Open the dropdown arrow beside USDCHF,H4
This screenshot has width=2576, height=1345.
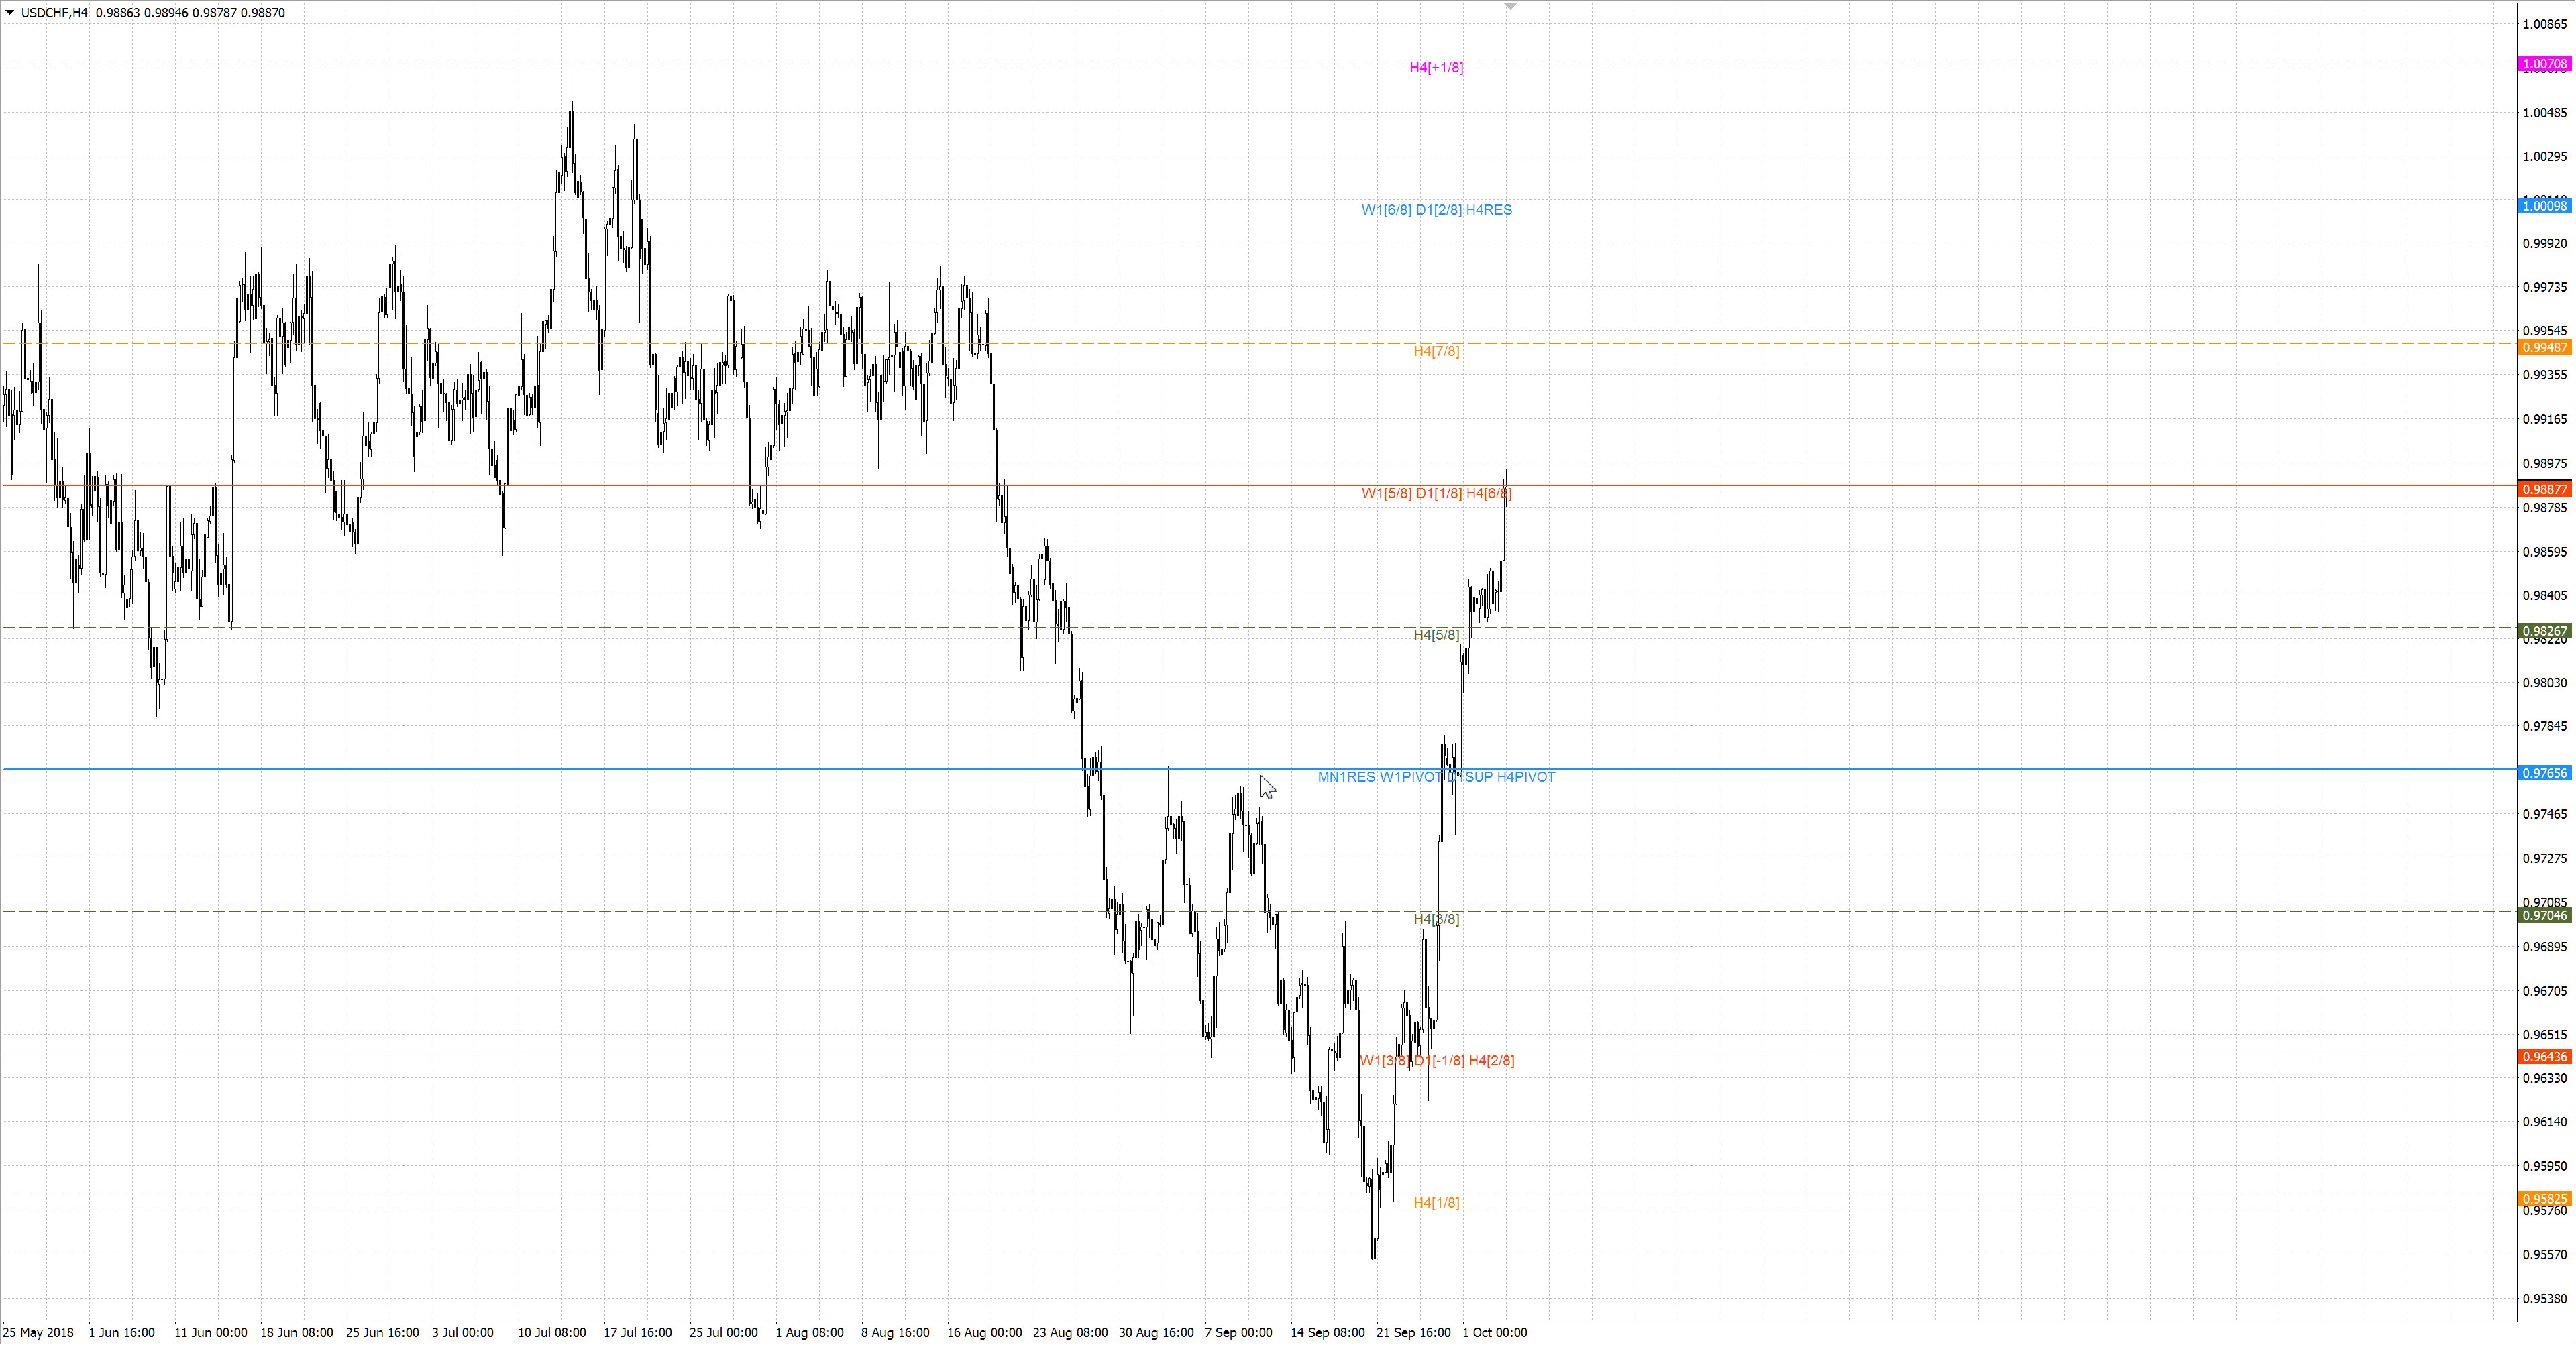pyautogui.click(x=10, y=13)
